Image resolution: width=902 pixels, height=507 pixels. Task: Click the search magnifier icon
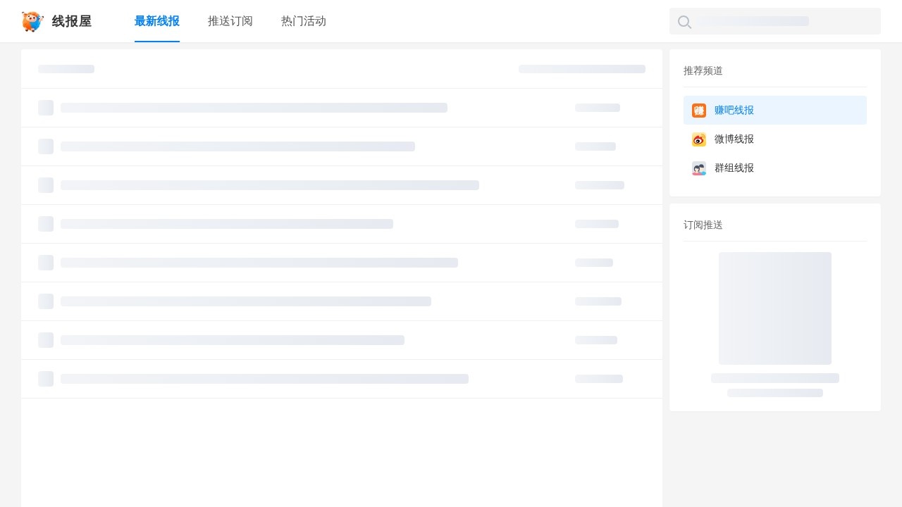tap(684, 22)
